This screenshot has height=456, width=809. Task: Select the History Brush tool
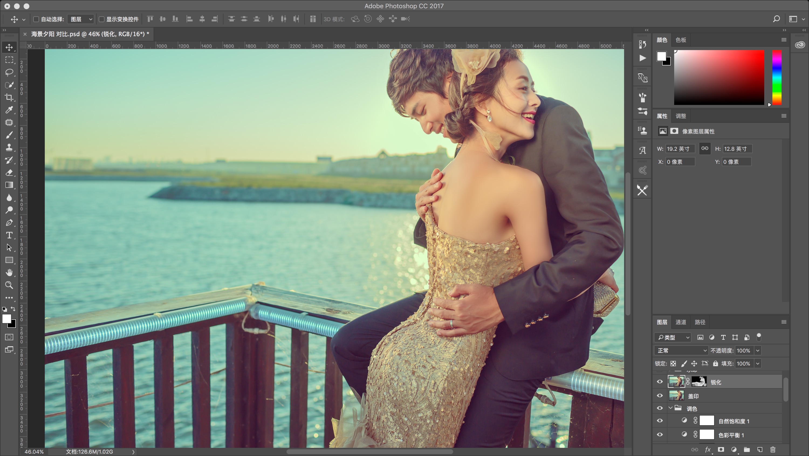point(9,160)
